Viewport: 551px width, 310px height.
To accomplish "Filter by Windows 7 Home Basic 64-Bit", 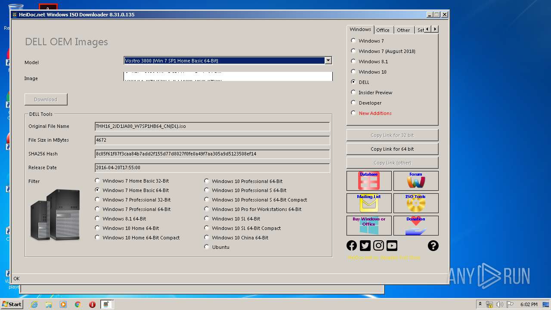I will pyautogui.click(x=132, y=190).
